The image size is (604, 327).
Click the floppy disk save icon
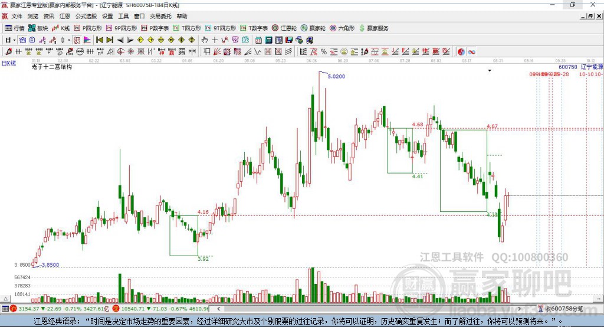(x=289, y=40)
